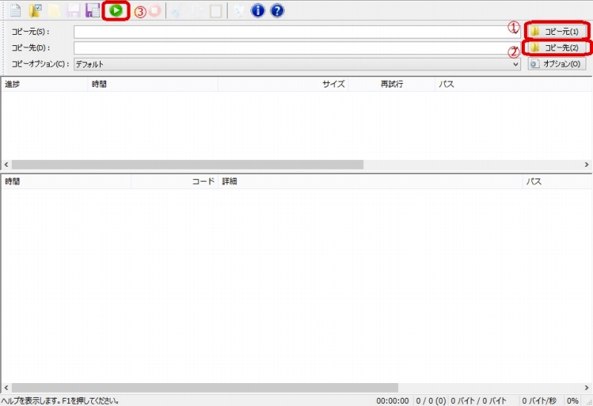Screen dimensions: 593x406
Task: Click the コピー元(S) label
Action: tap(30, 32)
